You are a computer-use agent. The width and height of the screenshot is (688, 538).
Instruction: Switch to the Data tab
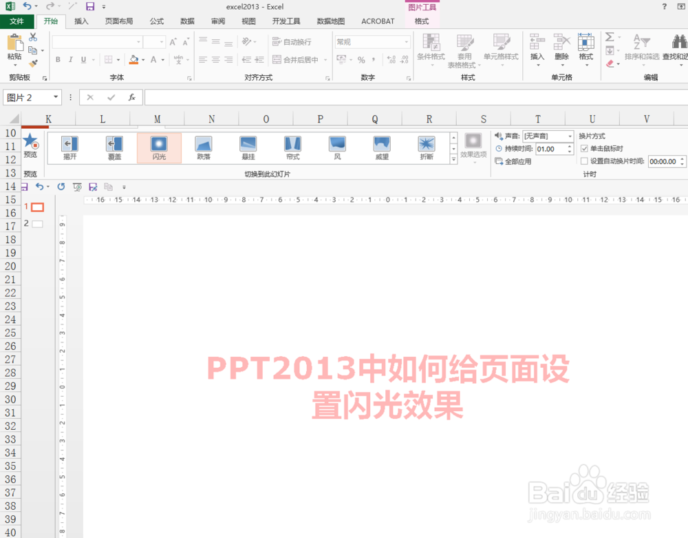[x=187, y=21]
